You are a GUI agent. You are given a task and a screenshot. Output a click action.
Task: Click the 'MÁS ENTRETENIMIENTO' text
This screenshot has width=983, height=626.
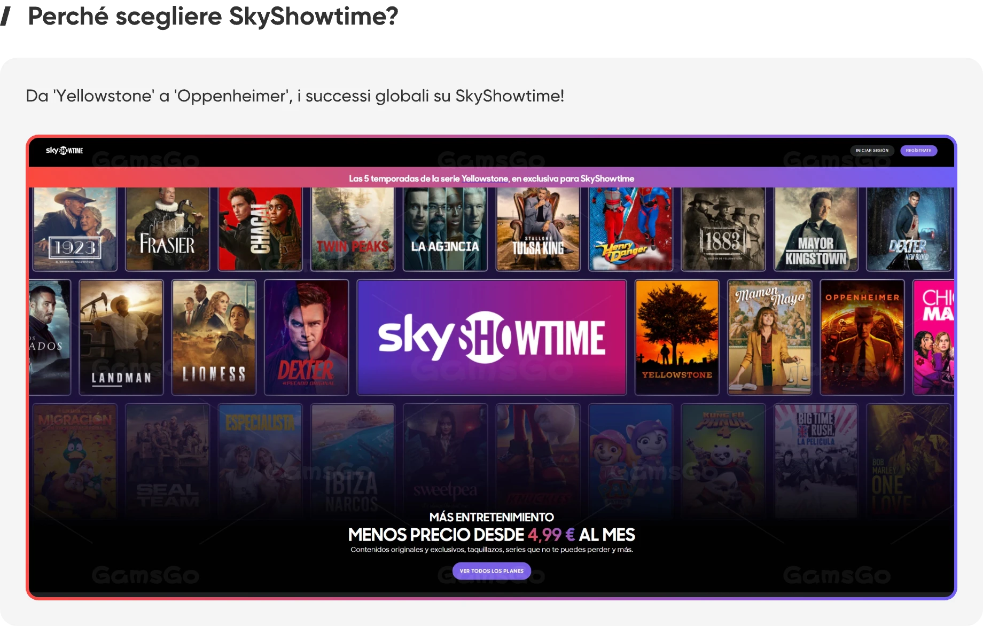[x=492, y=517]
